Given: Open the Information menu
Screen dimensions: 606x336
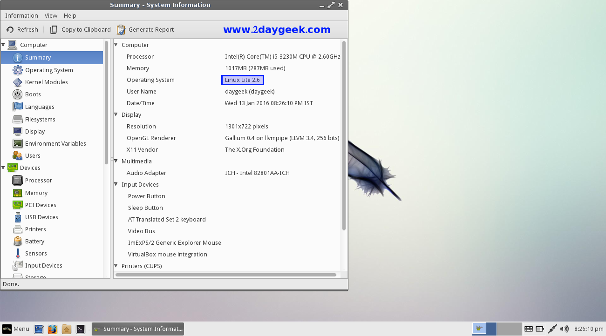Looking at the screenshot, I should (21, 16).
